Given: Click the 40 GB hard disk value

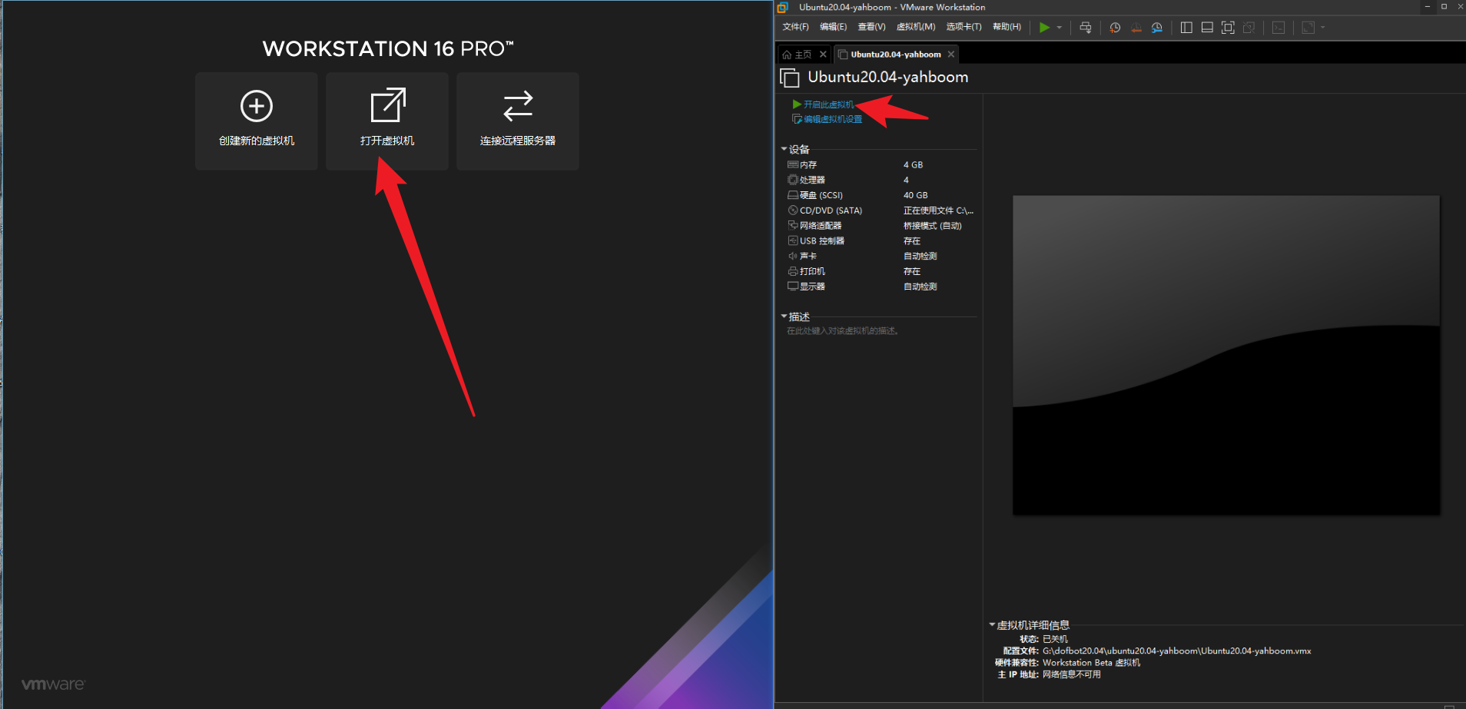Looking at the screenshot, I should [x=915, y=196].
